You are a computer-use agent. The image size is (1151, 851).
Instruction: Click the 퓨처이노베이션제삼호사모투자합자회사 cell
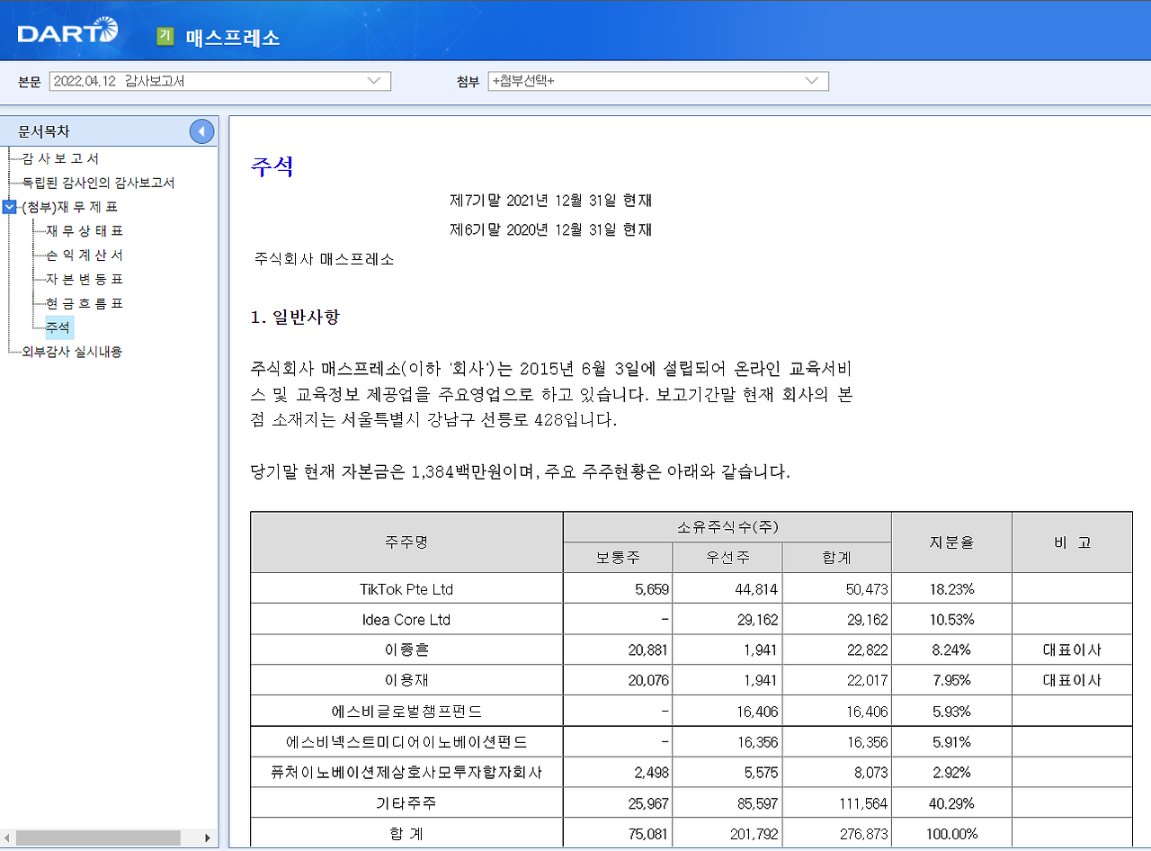[x=406, y=773]
